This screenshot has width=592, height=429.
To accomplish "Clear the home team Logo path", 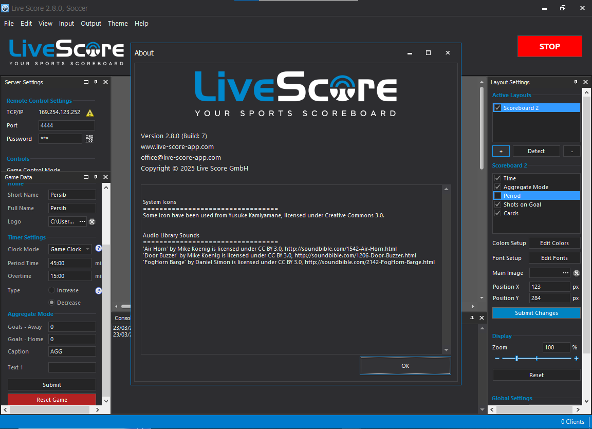I will click(x=92, y=222).
